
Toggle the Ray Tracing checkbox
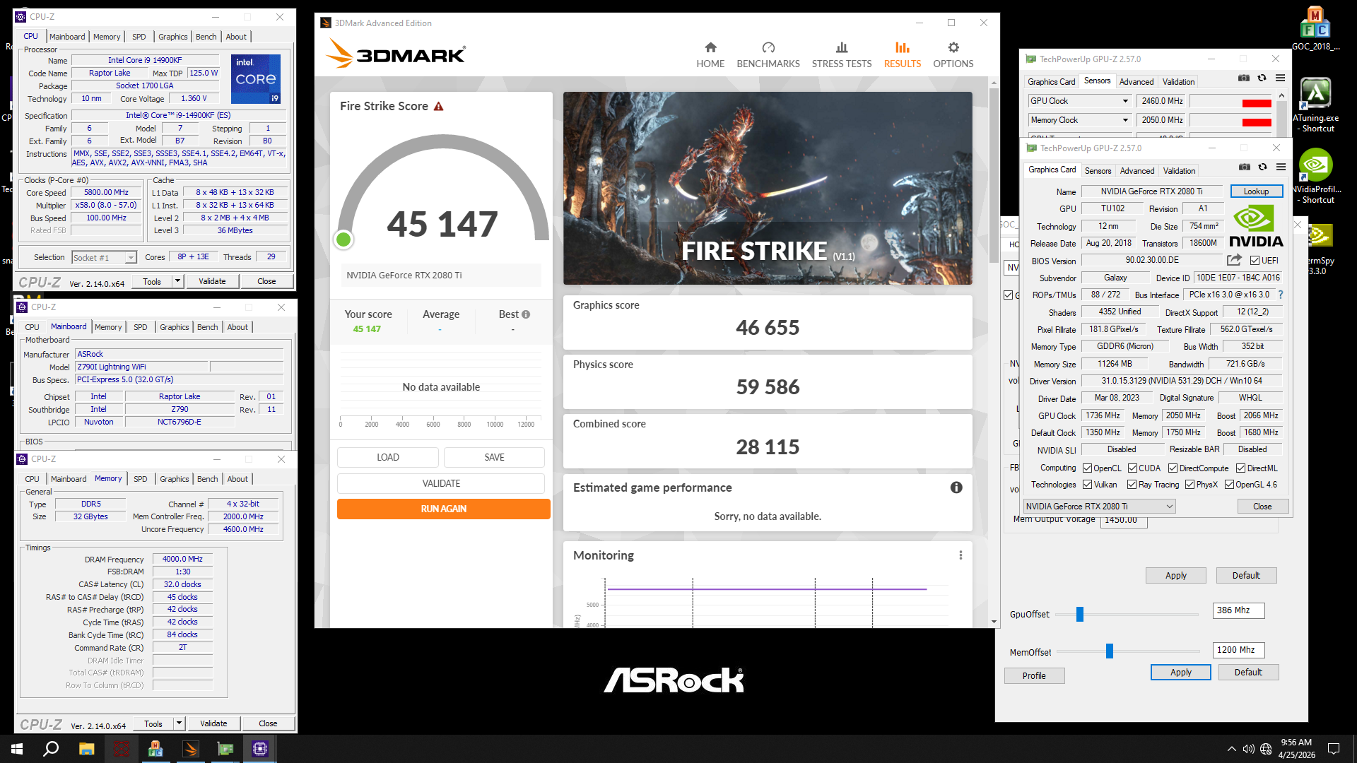click(1132, 485)
